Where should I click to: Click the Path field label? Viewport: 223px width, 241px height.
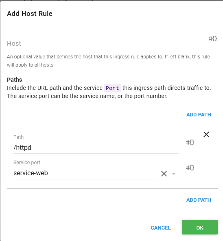click(x=19, y=137)
